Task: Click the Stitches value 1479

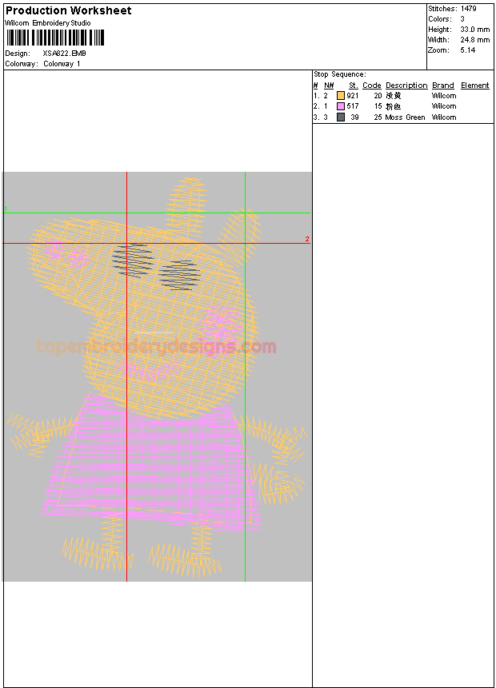Action: pyautogui.click(x=468, y=8)
